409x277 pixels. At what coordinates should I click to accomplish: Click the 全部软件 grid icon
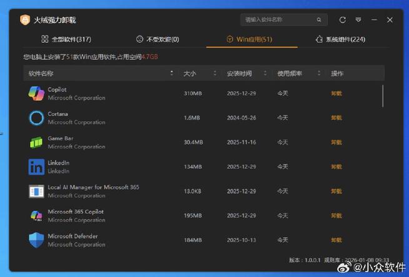tap(45, 39)
